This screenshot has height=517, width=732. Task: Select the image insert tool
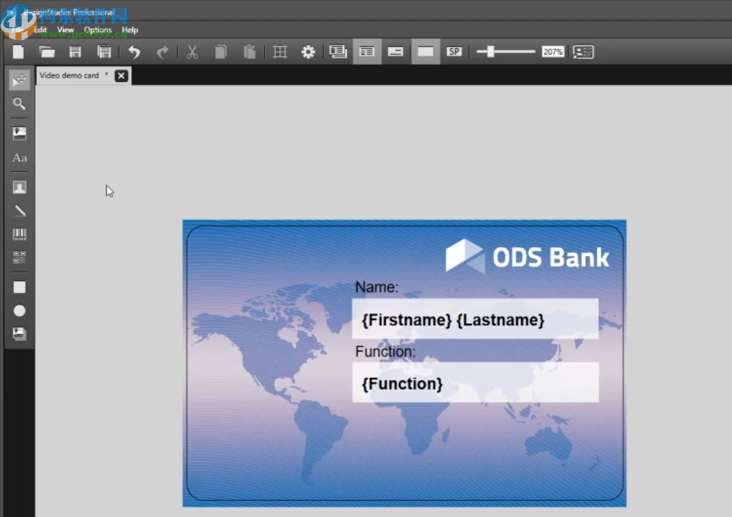coord(19,133)
